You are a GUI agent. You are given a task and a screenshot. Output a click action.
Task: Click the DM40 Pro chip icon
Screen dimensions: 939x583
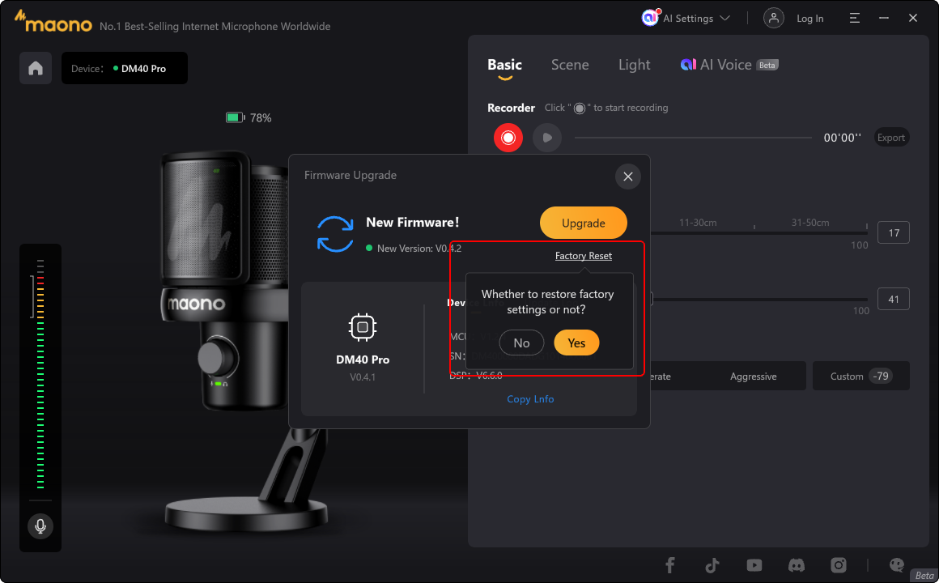coord(363,327)
